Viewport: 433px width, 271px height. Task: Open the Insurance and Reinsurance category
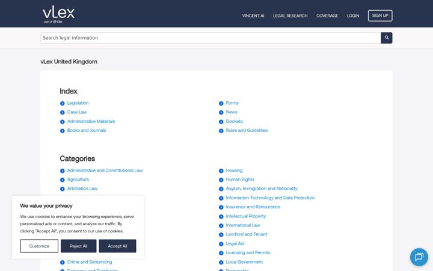(253, 207)
